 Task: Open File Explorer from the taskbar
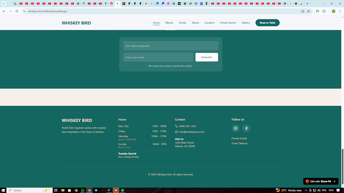[63, 191]
